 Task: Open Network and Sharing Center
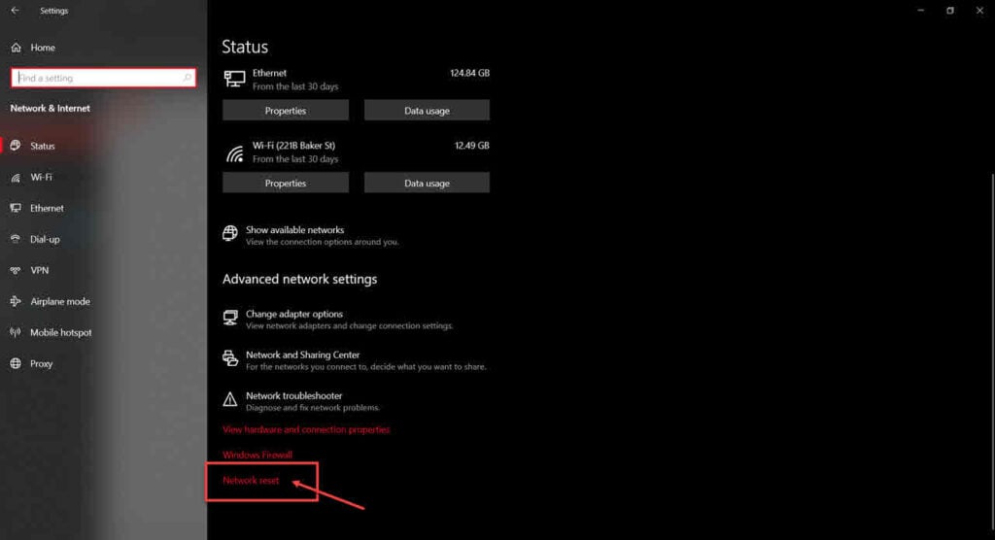pyautogui.click(x=303, y=354)
